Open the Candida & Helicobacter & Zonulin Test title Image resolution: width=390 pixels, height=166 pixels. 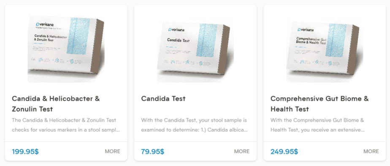(56, 104)
